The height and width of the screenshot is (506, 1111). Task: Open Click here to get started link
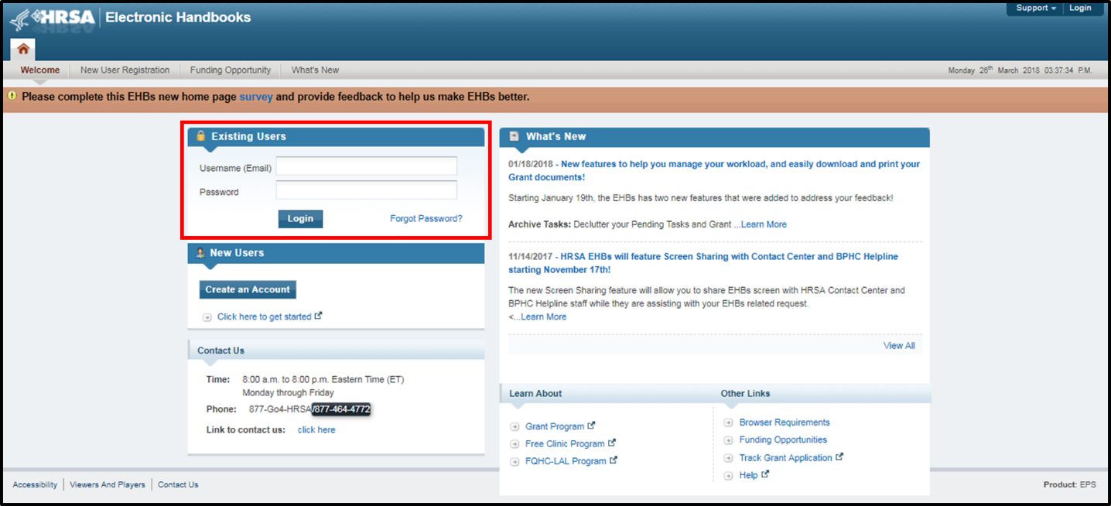click(265, 317)
